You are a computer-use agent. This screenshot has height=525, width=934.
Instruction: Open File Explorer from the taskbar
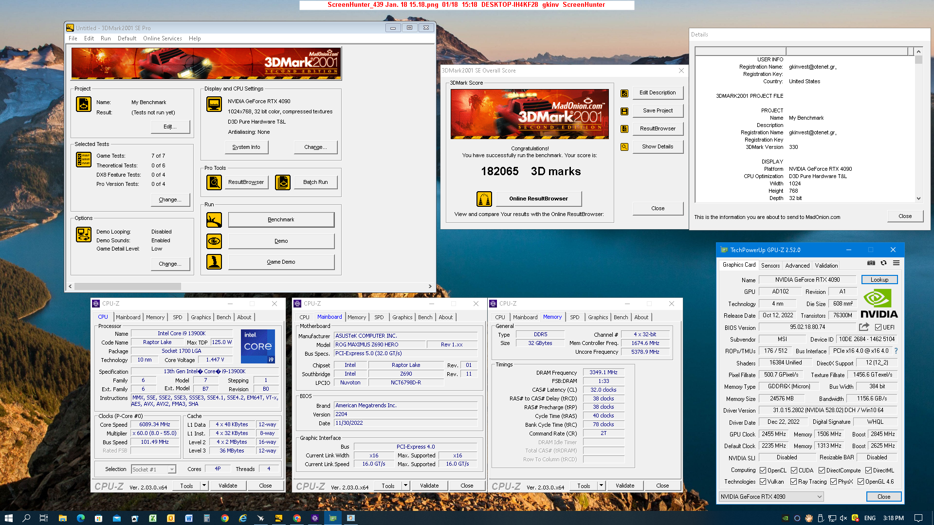click(62, 518)
